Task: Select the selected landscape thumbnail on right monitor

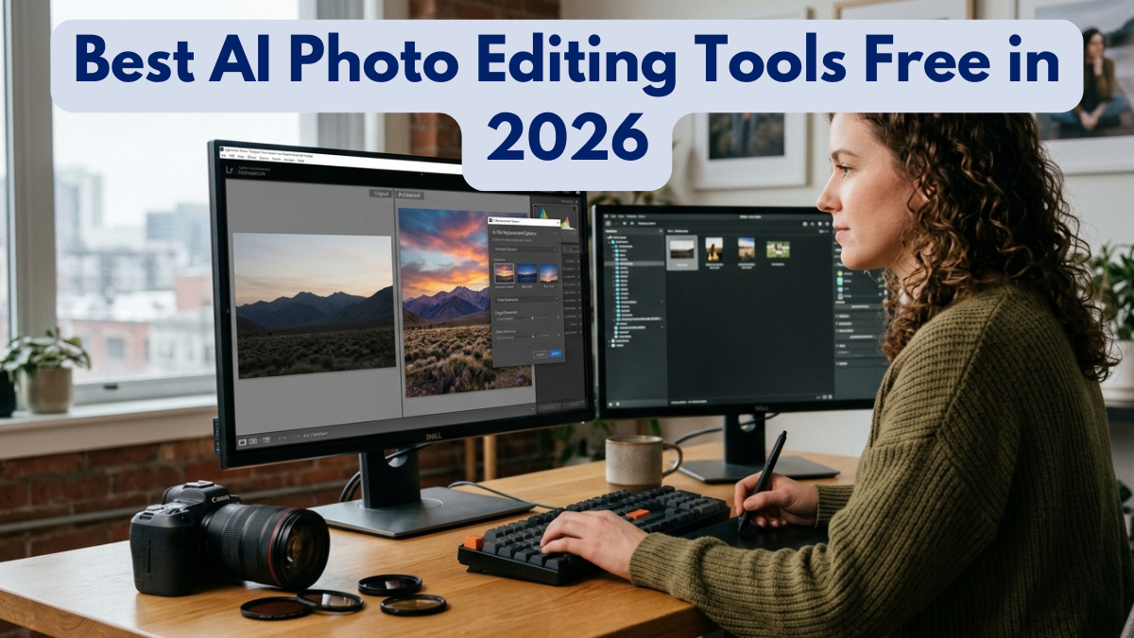Action: [681, 252]
